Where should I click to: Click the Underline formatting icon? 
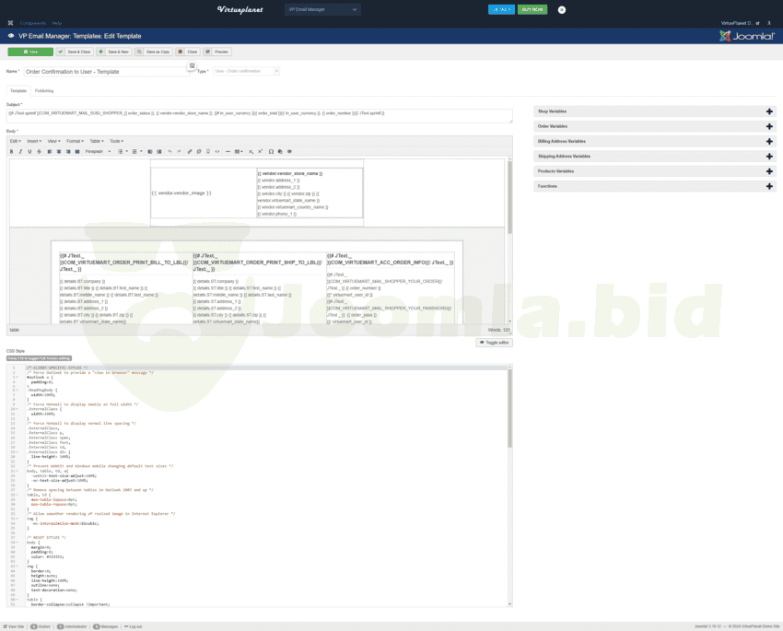click(29, 151)
